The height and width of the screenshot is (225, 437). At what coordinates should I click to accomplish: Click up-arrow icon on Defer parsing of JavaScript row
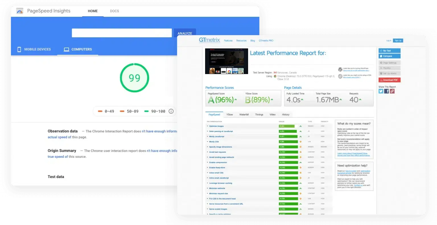[300, 131]
